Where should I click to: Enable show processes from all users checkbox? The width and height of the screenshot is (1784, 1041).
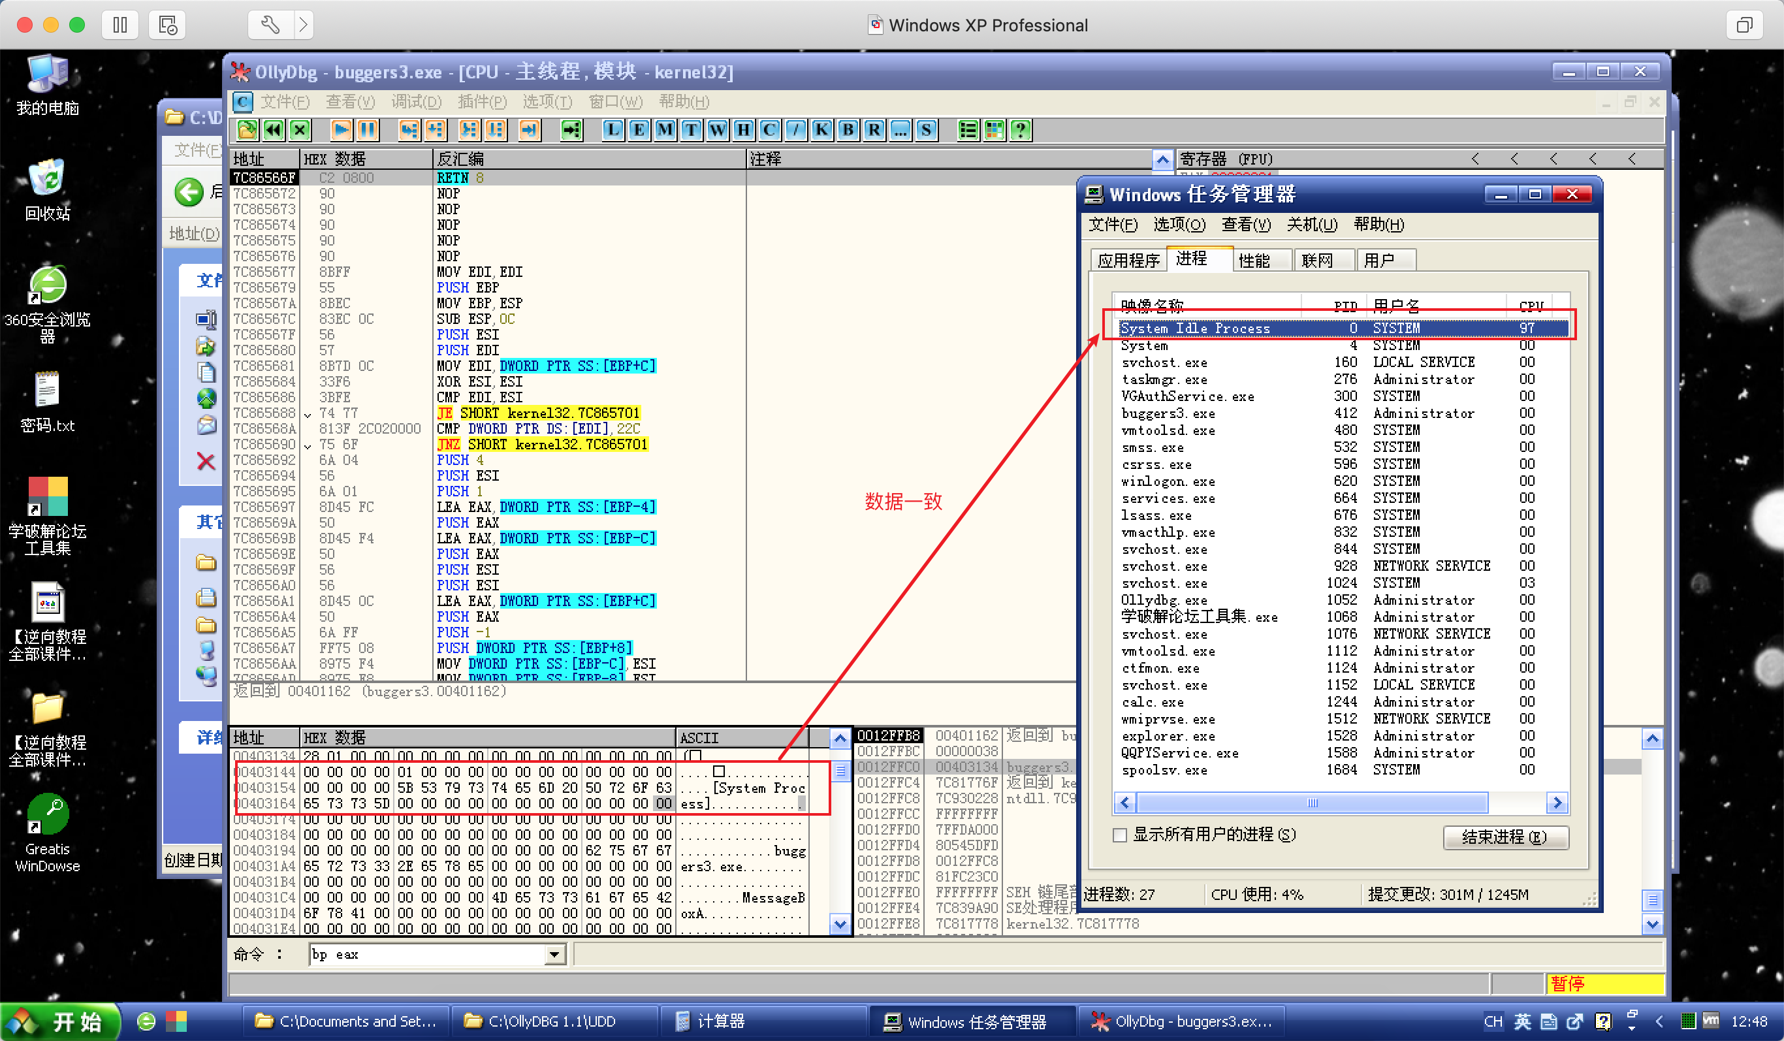pyautogui.click(x=1120, y=836)
